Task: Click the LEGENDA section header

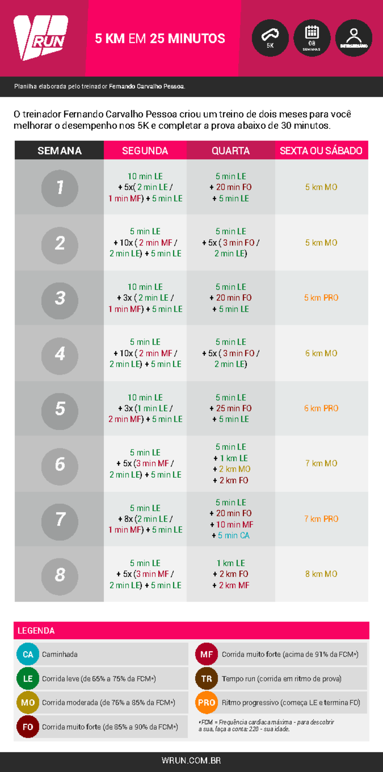Action: click(36, 631)
